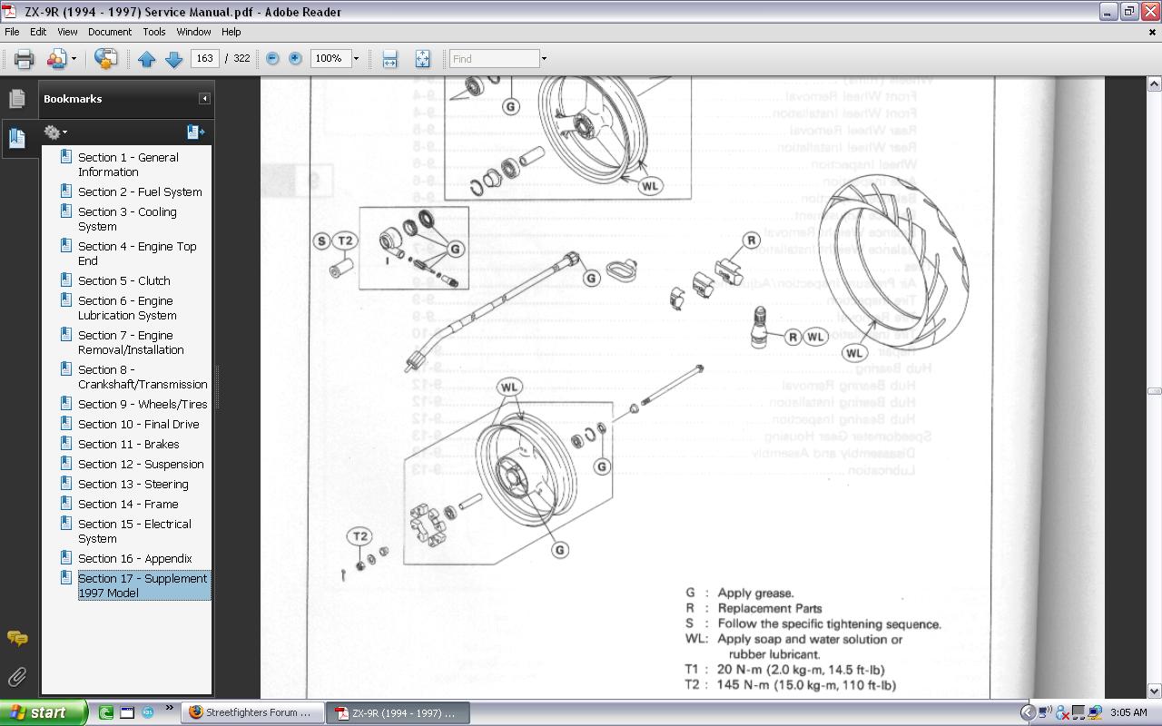Image resolution: width=1162 pixels, height=726 pixels.
Task: Open the Attachments paperclip panel
Action: tap(16, 677)
